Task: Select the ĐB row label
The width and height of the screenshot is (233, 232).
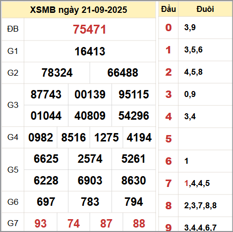Action: coord(13,29)
